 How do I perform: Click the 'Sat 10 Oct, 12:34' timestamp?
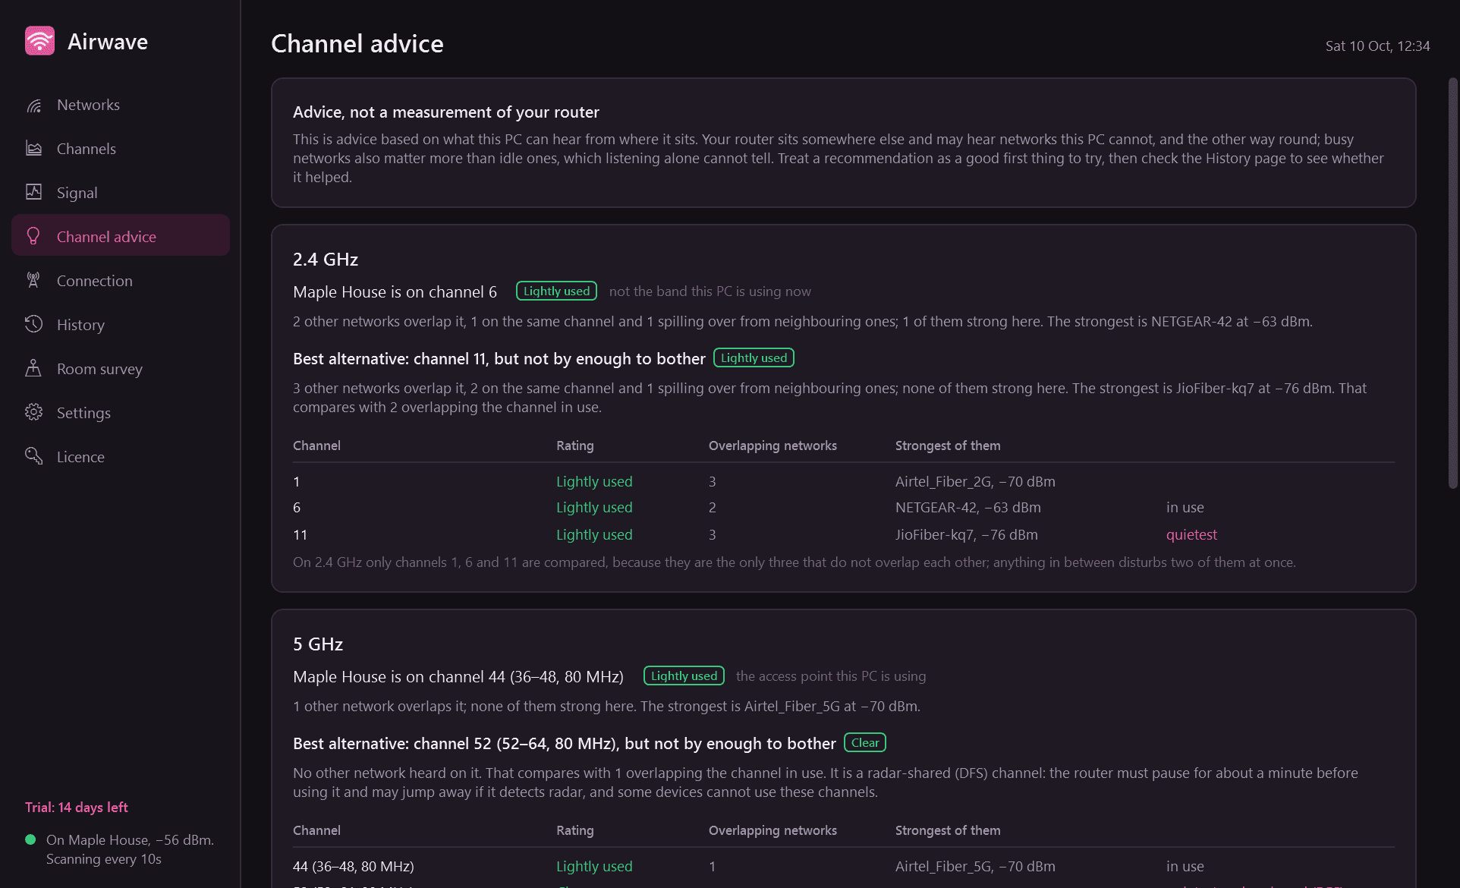(x=1377, y=46)
